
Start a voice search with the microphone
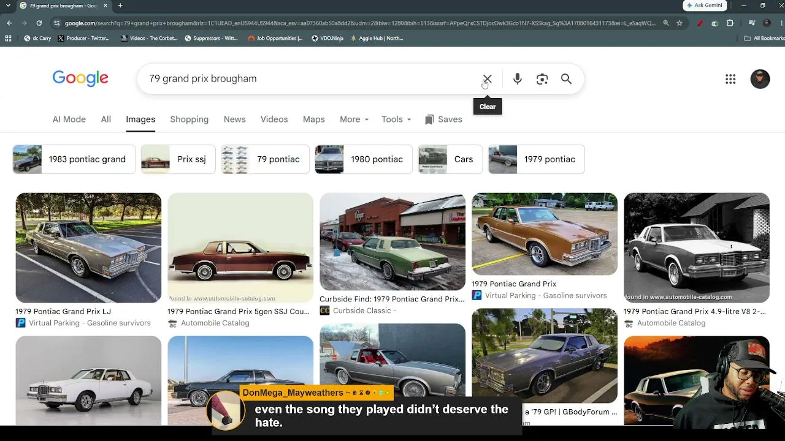pyautogui.click(x=518, y=79)
